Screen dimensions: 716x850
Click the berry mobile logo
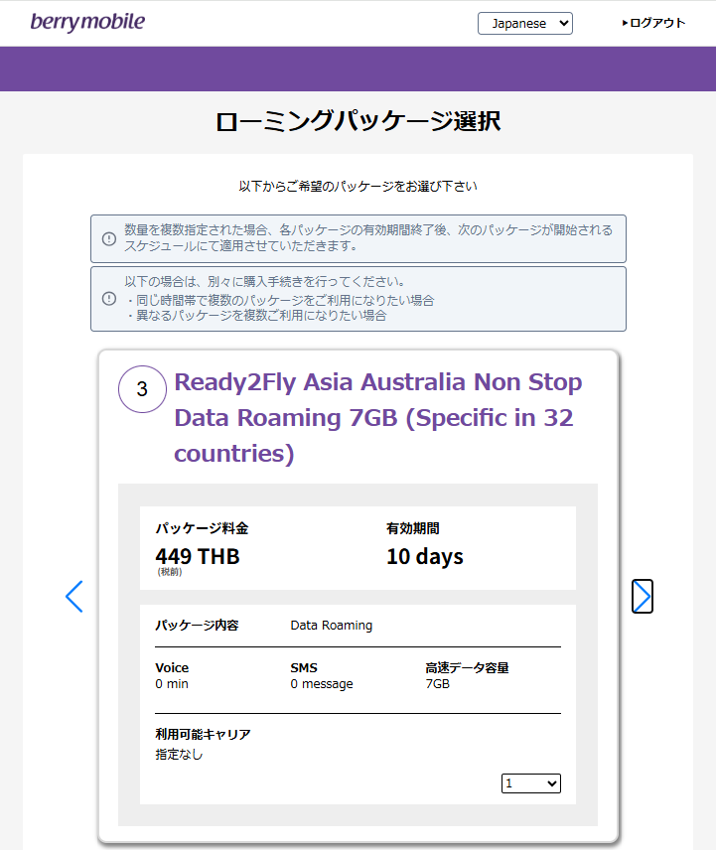[87, 22]
